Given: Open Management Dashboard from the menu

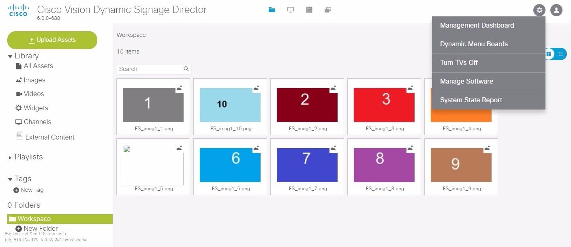Looking at the screenshot, I should (489, 26).
